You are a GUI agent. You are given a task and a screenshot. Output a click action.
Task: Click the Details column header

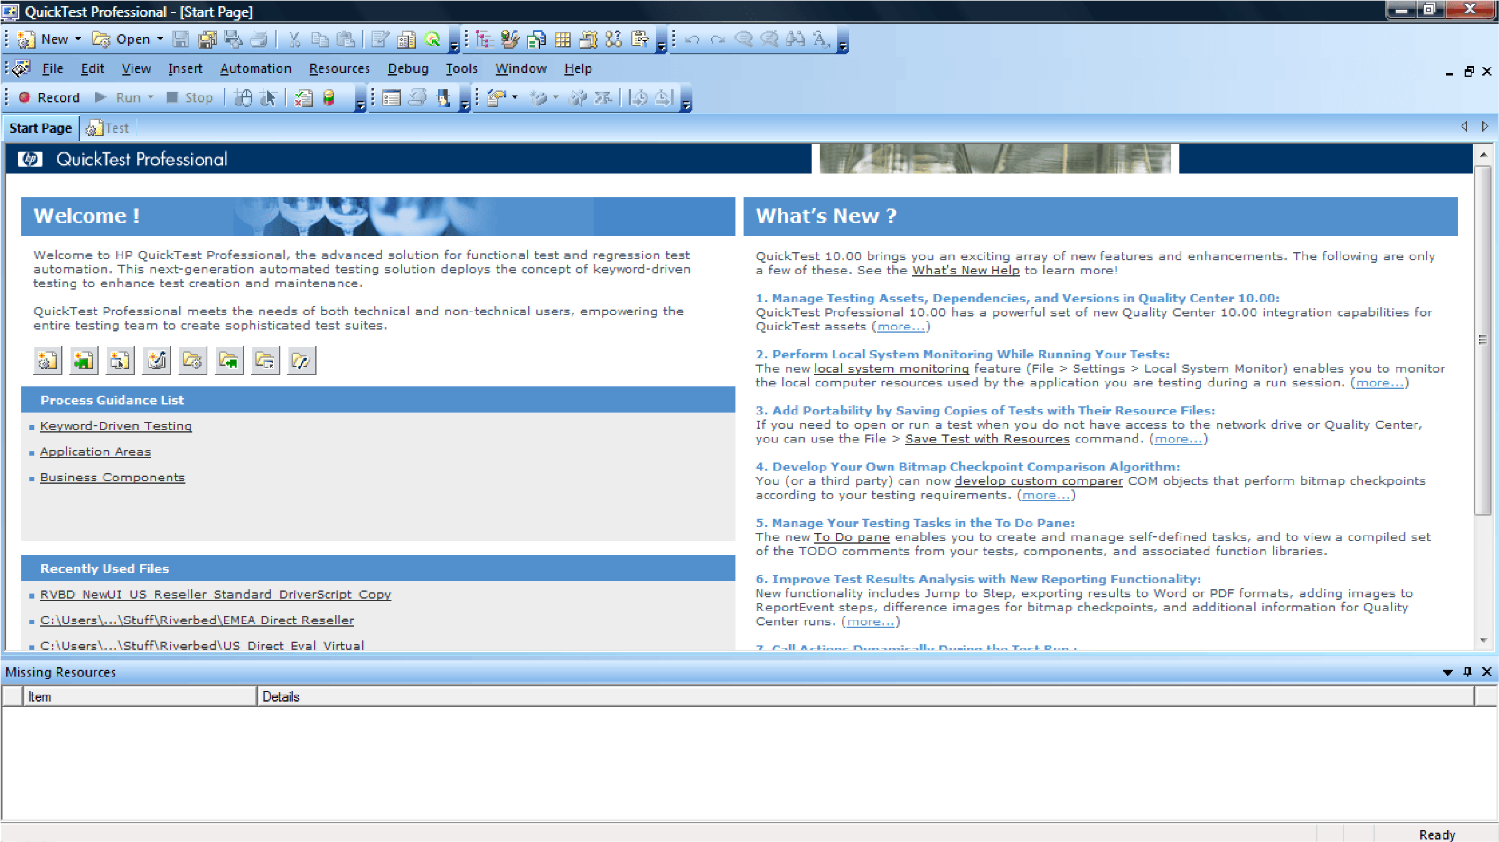coord(866,697)
